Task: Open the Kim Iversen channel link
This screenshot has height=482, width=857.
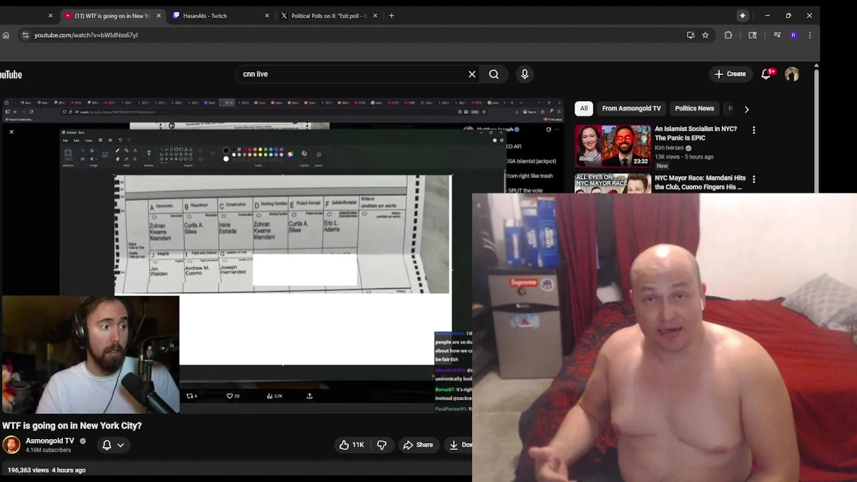Action: 669,147
